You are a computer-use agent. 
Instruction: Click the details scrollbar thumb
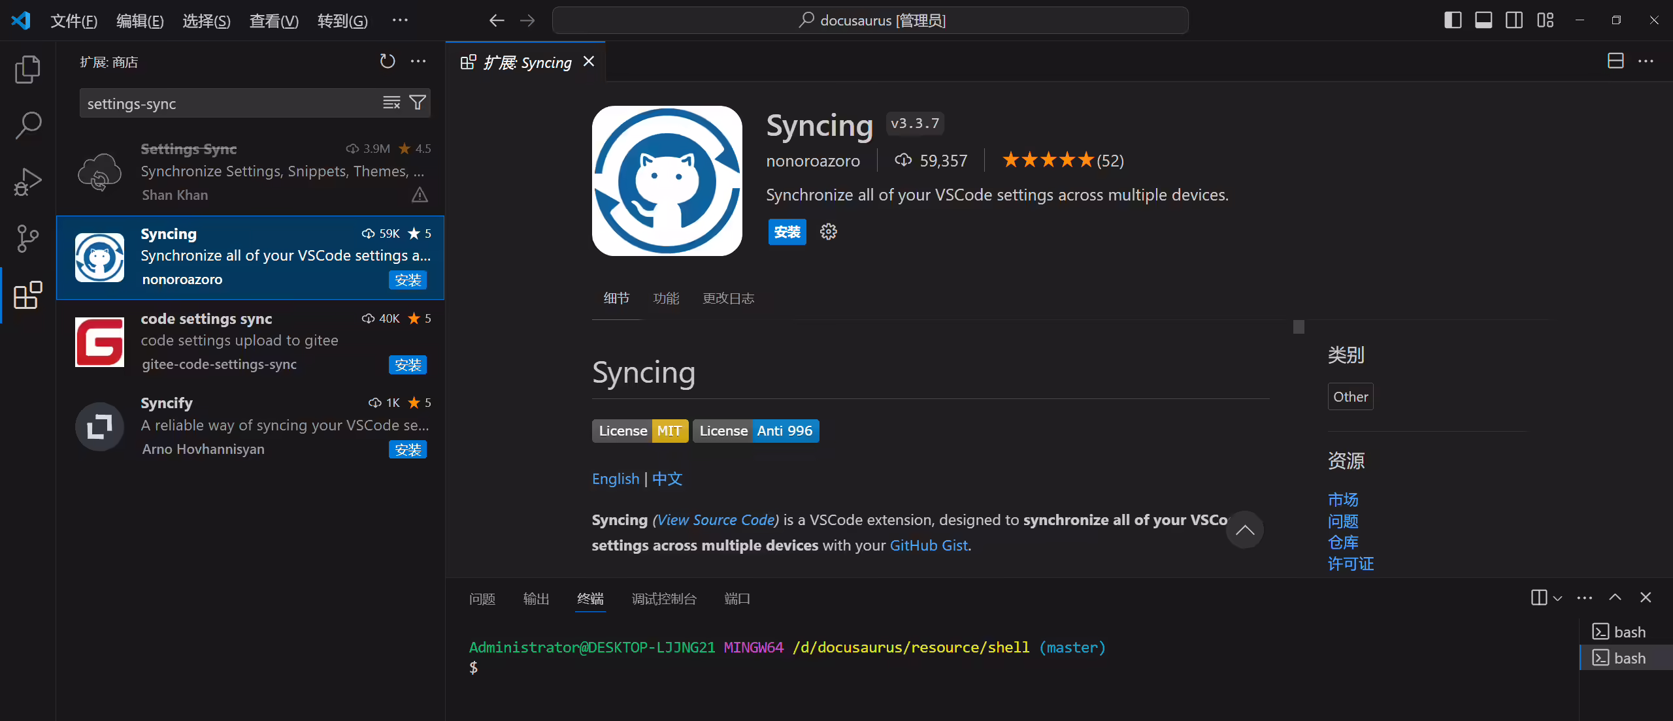[1299, 327]
